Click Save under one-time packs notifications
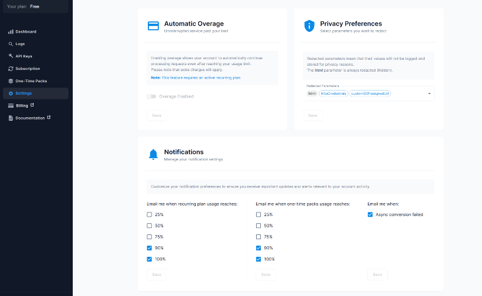Viewport: 482px width, 296px height. 266,275
